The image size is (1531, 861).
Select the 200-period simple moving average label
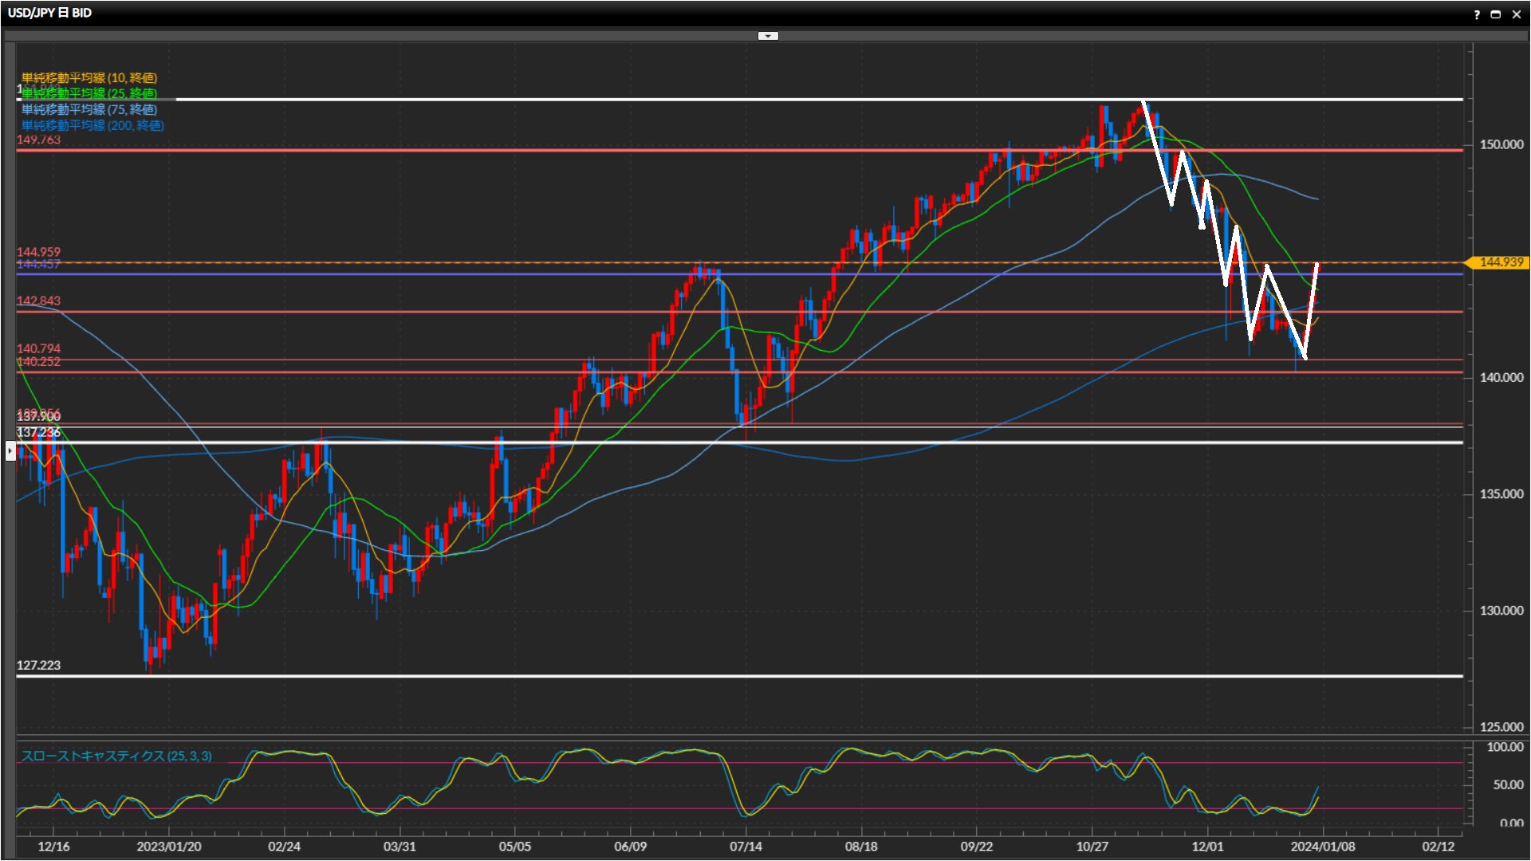tap(92, 125)
